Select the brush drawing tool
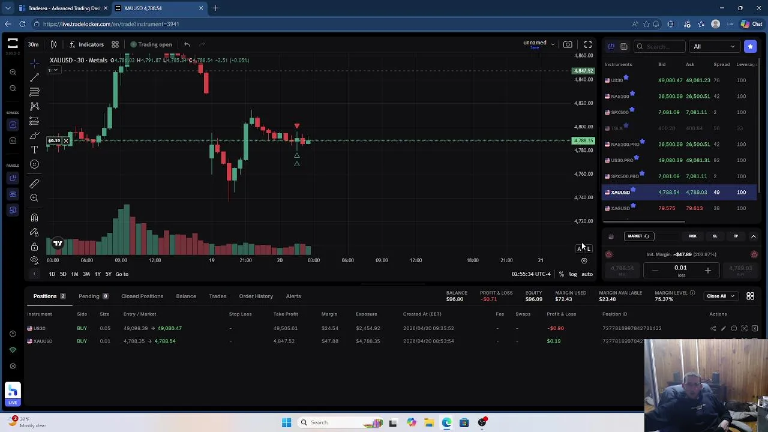The width and height of the screenshot is (768, 432). [x=34, y=136]
